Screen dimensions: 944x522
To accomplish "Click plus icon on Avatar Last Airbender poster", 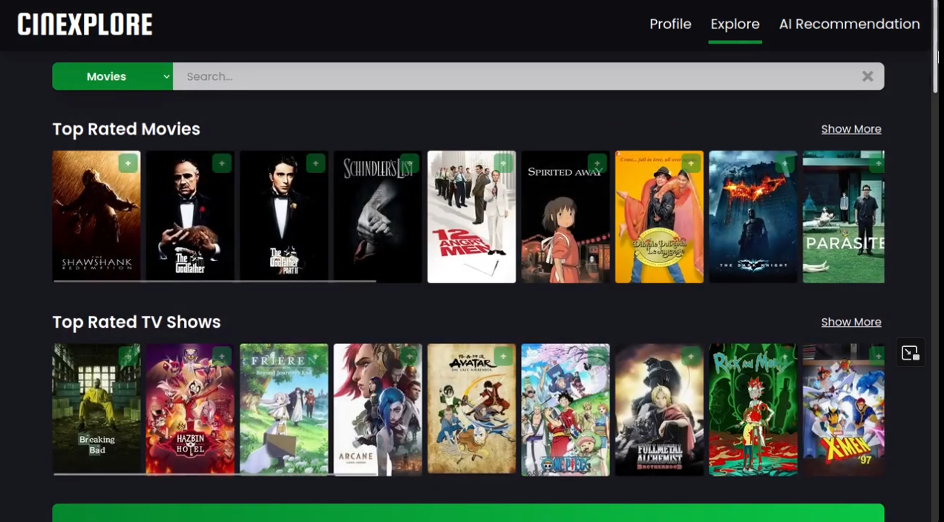I will [x=503, y=357].
